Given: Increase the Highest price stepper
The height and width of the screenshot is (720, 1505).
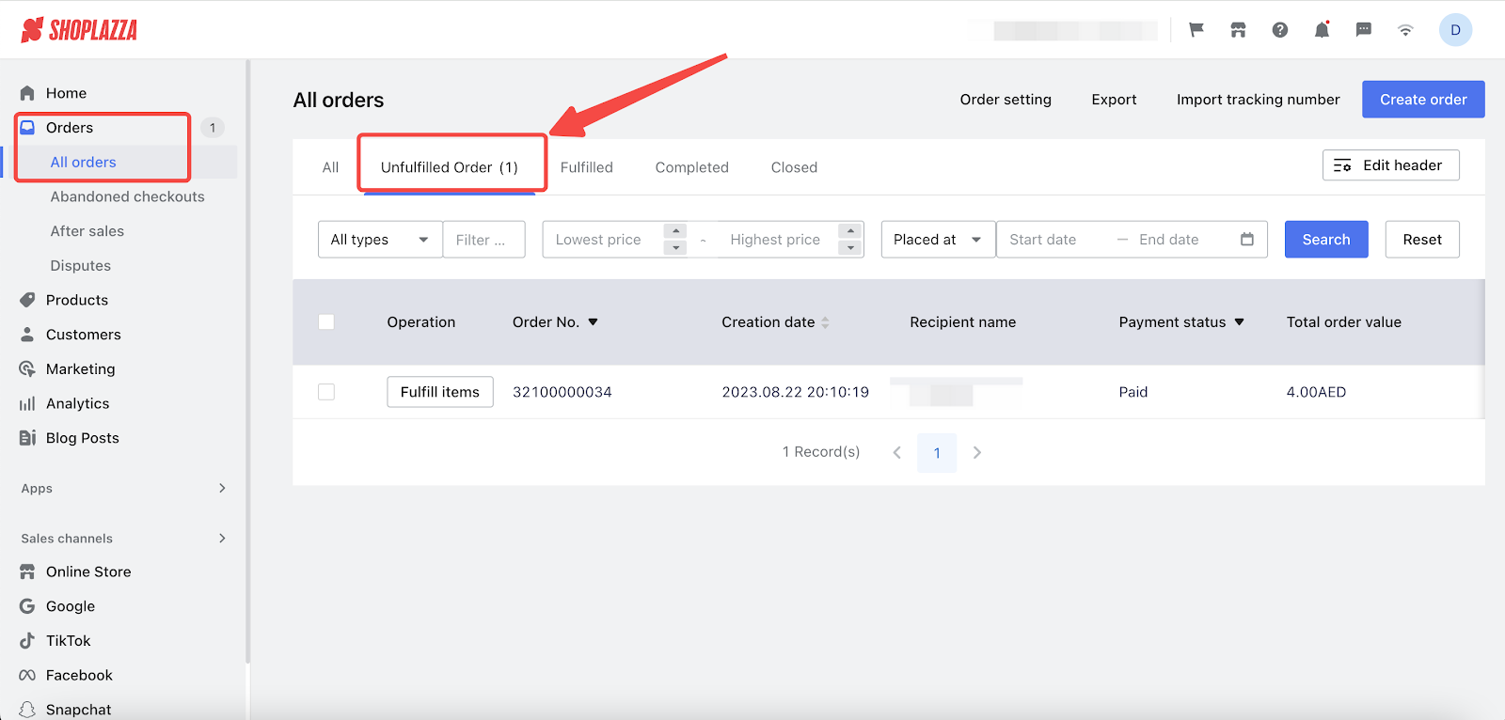Looking at the screenshot, I should 850,231.
